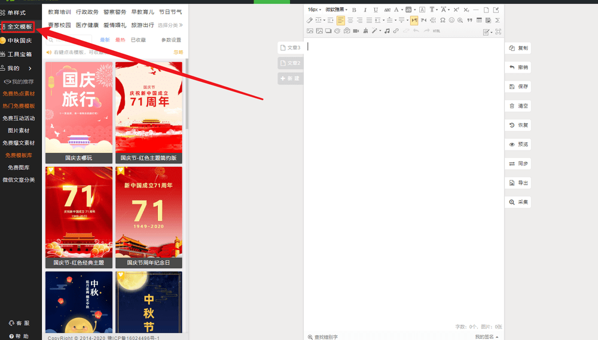Select the 文章2 article tab
This screenshot has height=340, width=598.
pyautogui.click(x=291, y=63)
